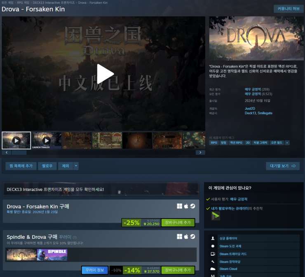Open the green curator avatar icon
This screenshot has height=277, width=305.
click(215, 216)
